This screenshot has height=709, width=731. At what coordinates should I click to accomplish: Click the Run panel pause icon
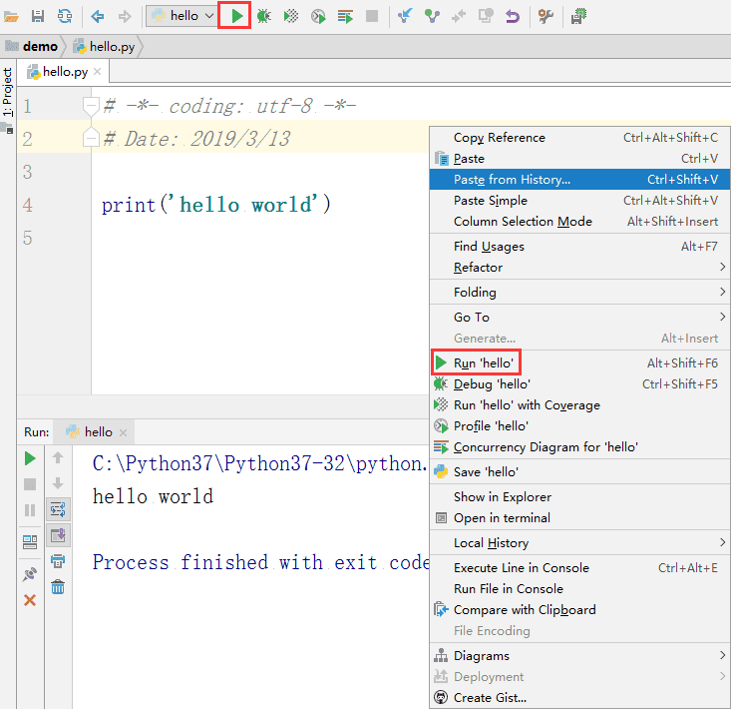click(30, 509)
